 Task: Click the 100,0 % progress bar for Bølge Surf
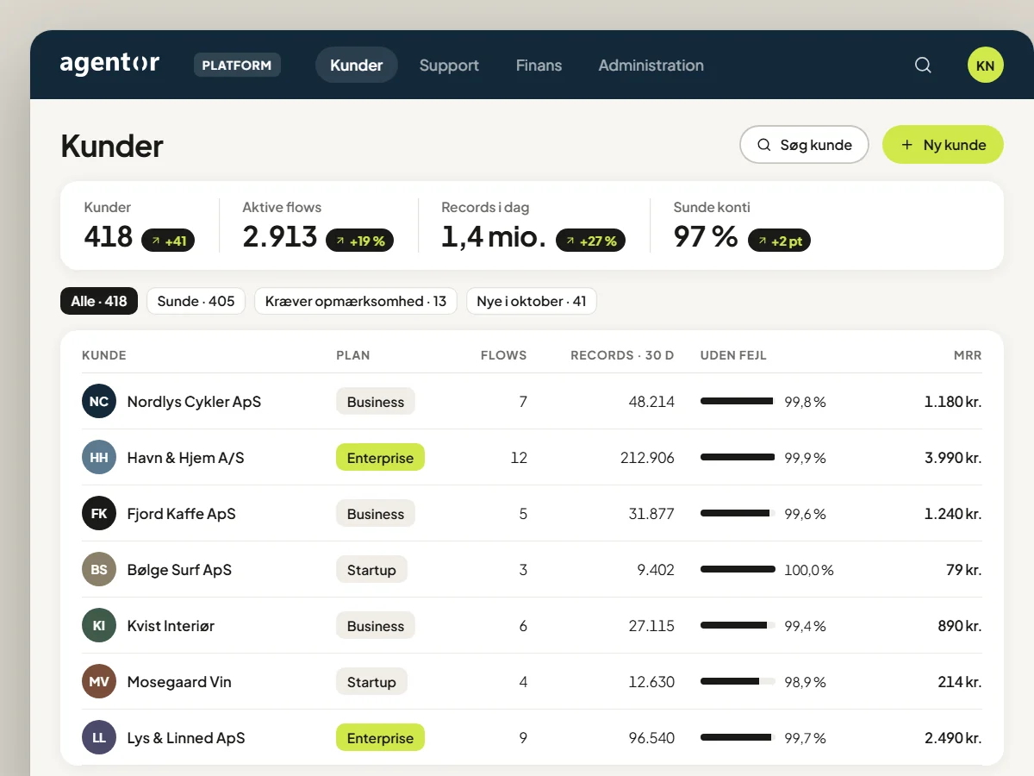[x=738, y=569]
